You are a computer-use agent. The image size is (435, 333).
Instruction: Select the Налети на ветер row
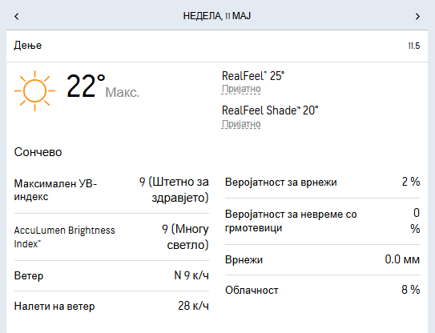click(111, 306)
